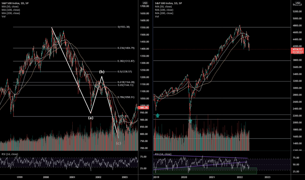Click the Fibonacci 0.382(1312.87) level label

(126, 61)
